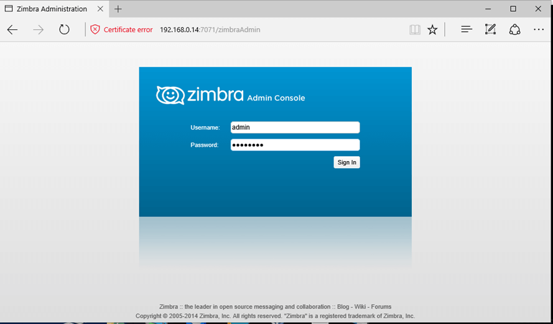Click the Password input field
553x324 pixels.
pyautogui.click(x=295, y=145)
